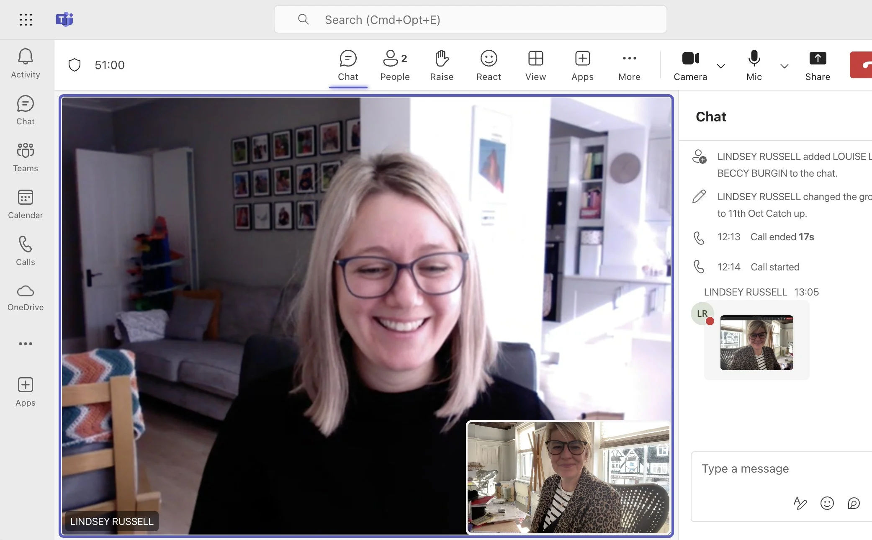Click the shield meeting security icon

click(x=75, y=65)
